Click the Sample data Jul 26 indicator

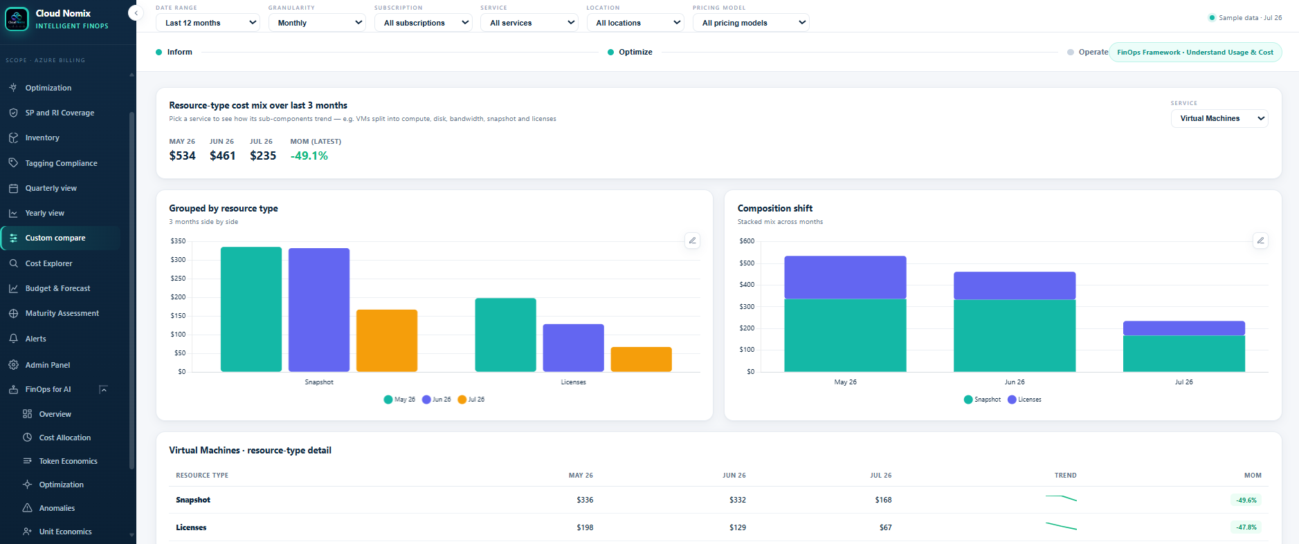[x=1245, y=18]
